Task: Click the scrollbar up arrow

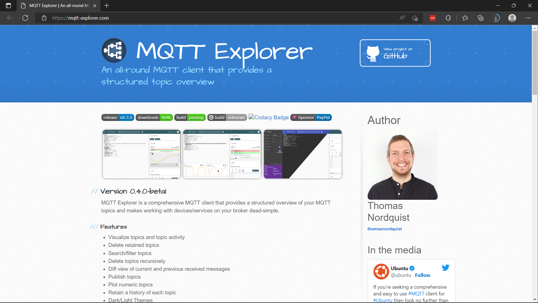Action: pos(535,28)
